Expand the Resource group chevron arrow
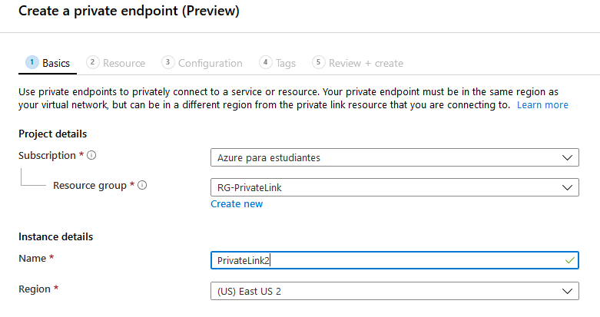The width and height of the screenshot is (600, 317). 567,188
